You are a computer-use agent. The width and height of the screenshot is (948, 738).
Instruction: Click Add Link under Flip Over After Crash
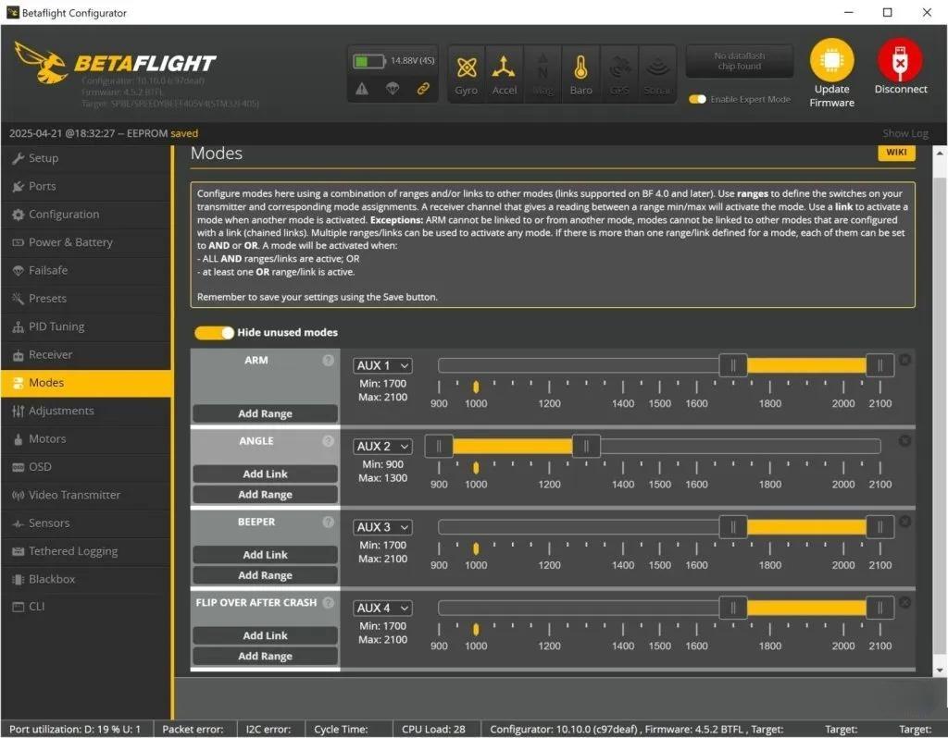coord(265,636)
